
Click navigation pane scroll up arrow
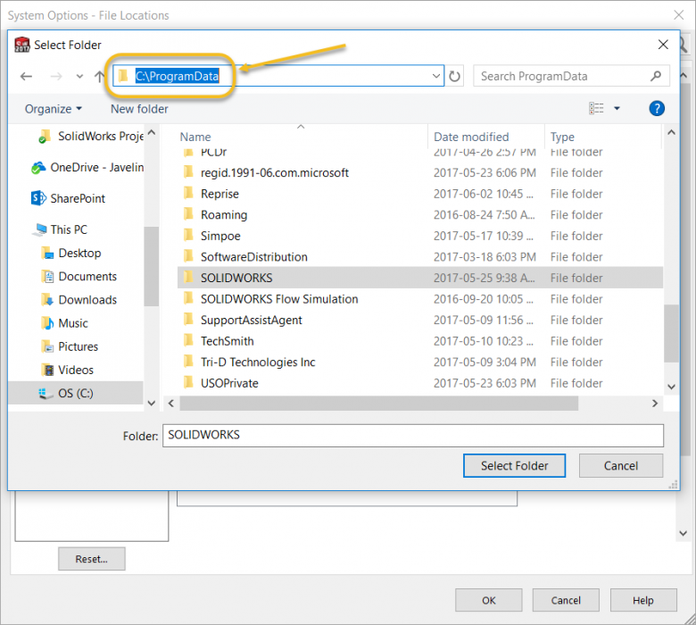click(152, 132)
